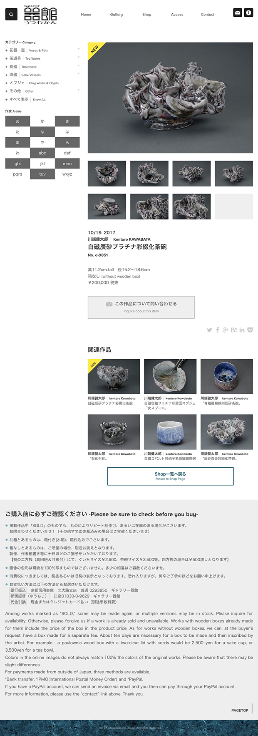Select the 'tuv' artist filter tile

(x=42, y=174)
